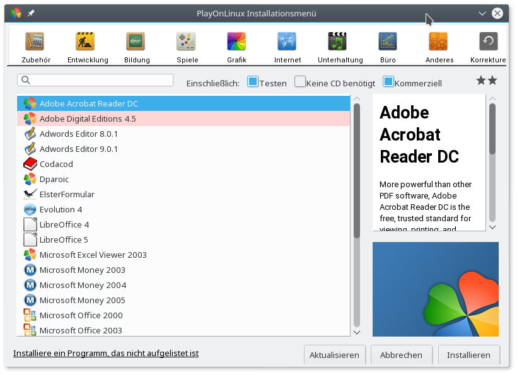This screenshot has height=375, width=517.
Task: Open the Unterhaltung category
Action: pos(337,42)
